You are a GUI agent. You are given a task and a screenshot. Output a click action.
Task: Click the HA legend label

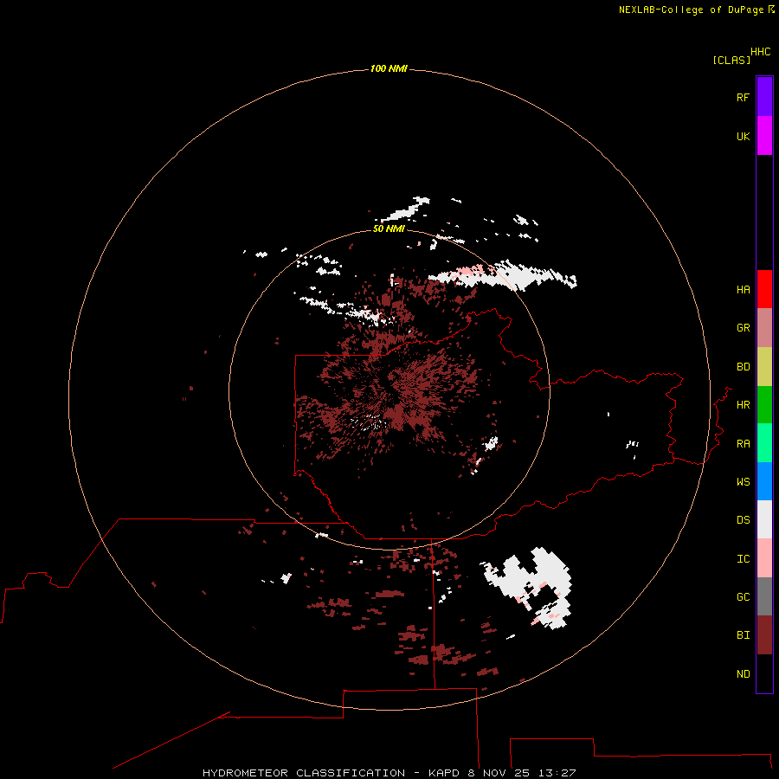coord(743,289)
